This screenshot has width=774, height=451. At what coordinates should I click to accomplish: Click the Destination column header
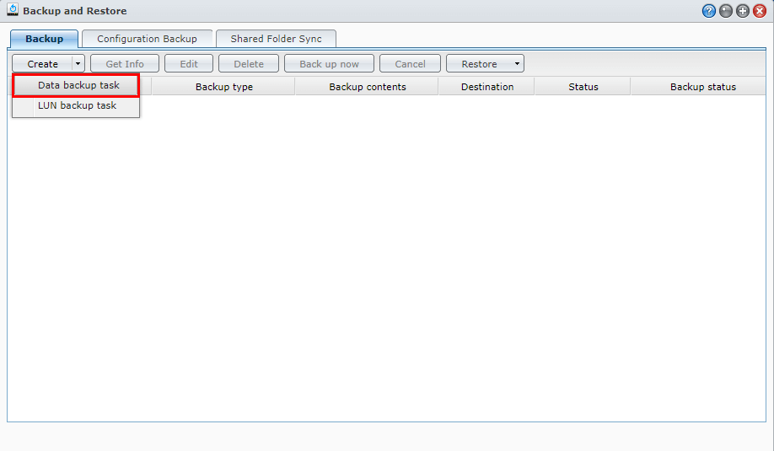486,87
